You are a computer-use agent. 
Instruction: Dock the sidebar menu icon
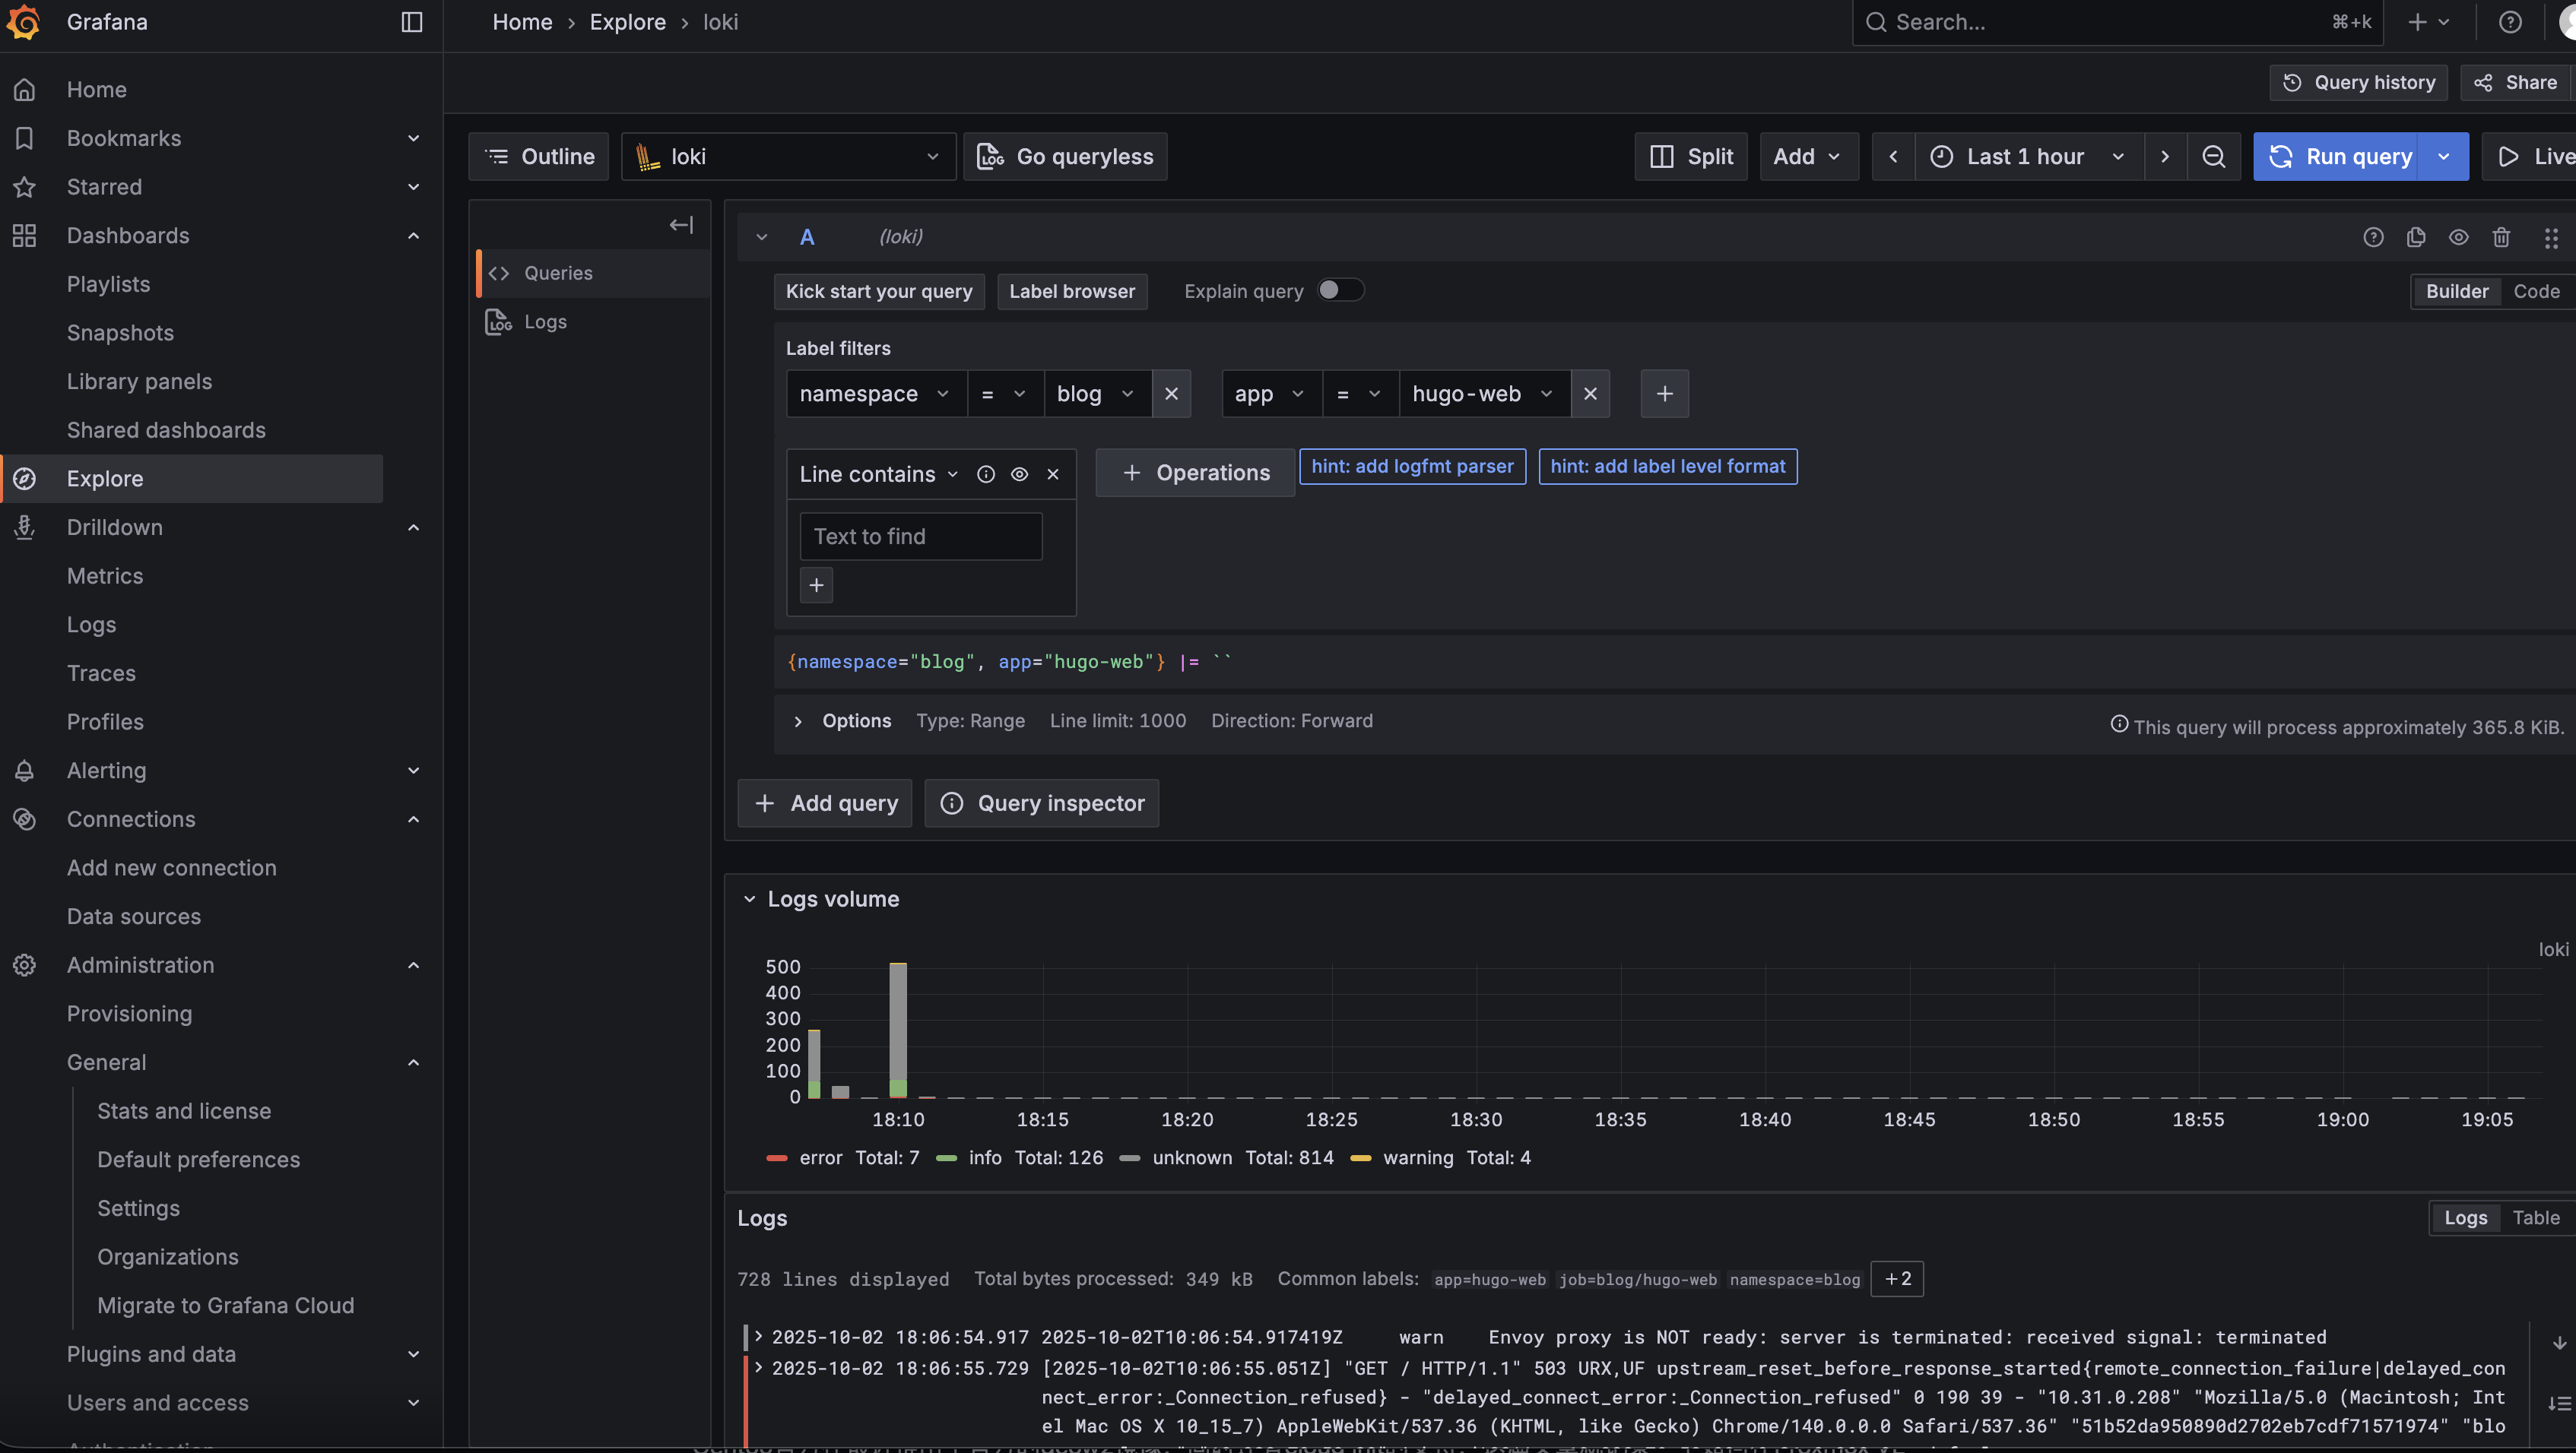411,22
